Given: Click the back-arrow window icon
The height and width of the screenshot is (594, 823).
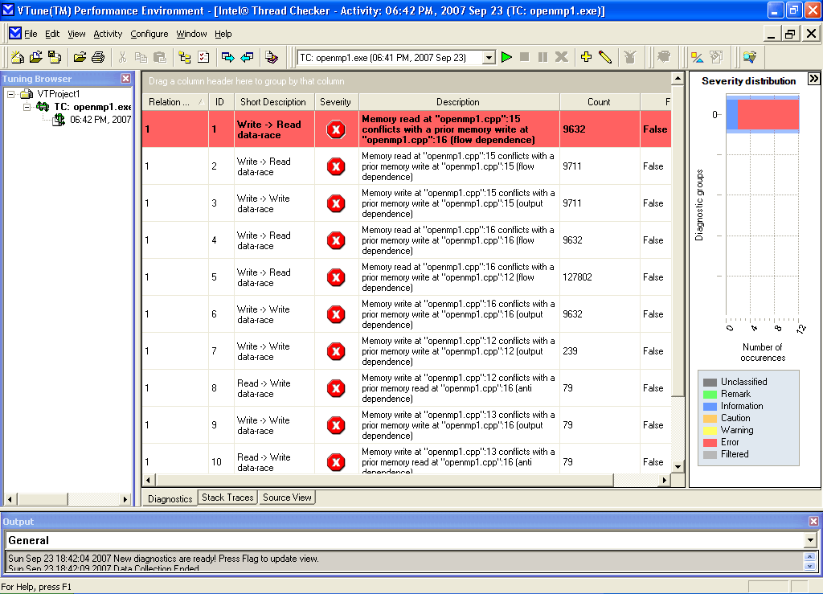Looking at the screenshot, I should pos(247,57).
